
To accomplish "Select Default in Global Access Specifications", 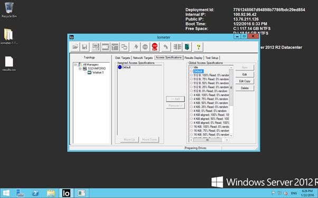I will point(198,71).
